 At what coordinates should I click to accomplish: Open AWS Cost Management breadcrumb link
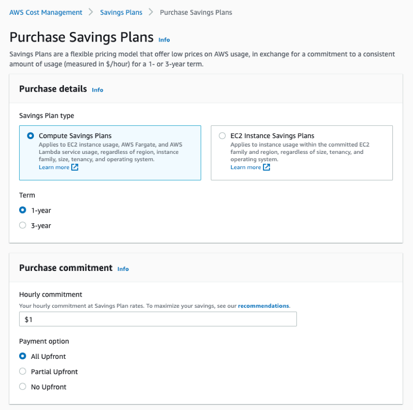pyautogui.click(x=46, y=12)
